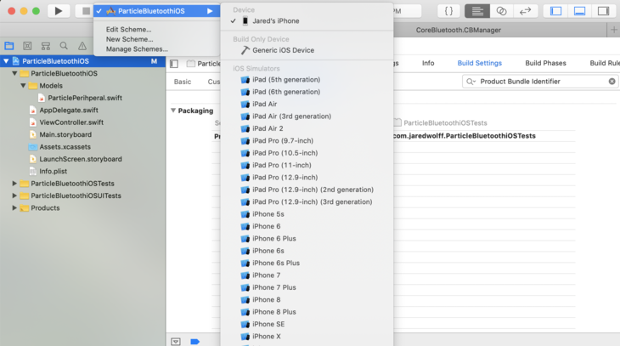620x346 pixels.
Task: Switch to the Info tab
Action: click(428, 63)
